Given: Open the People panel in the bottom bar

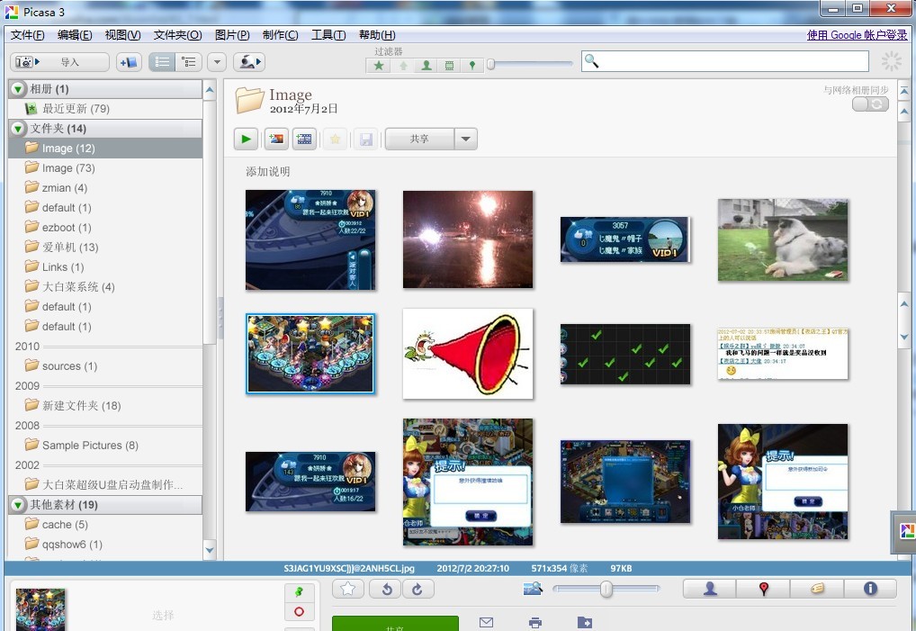Looking at the screenshot, I should click(x=709, y=589).
